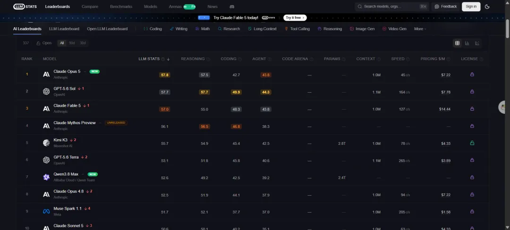Image resolution: width=510 pixels, height=230 pixels.
Task: Click the info icon next to REASONING header
Action: 208,59
